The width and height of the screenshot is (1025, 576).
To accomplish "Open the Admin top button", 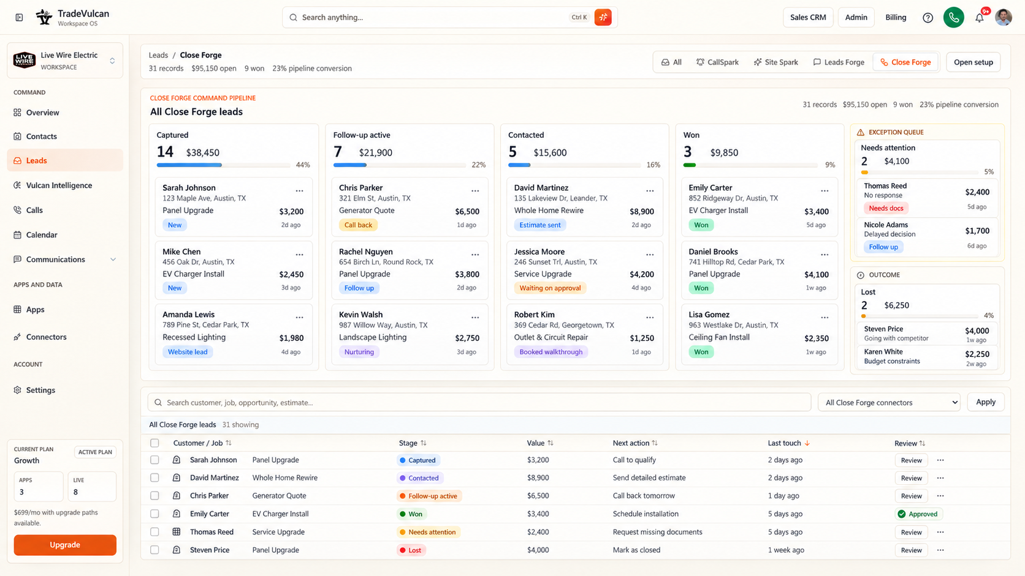I will coord(856,17).
